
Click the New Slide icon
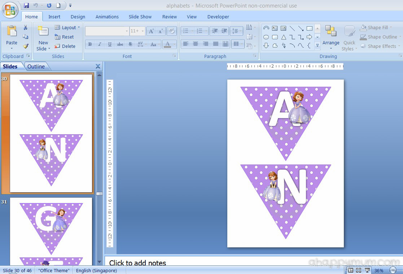coord(43,31)
